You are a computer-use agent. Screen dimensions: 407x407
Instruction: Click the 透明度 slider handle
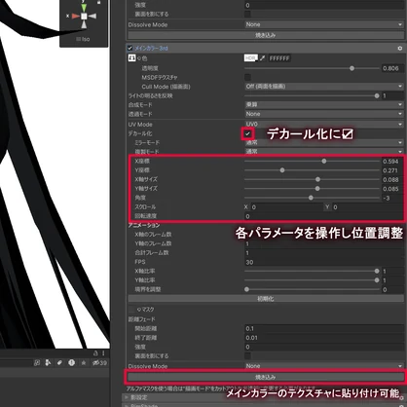point(351,68)
